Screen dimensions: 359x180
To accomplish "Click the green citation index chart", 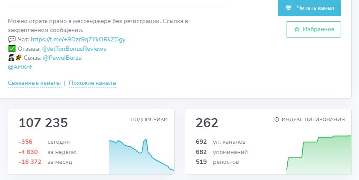I will pyautogui.click(x=319, y=155).
